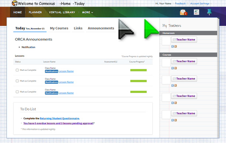This screenshot has height=143, width=226.
Task: Click blue info icon under Homeroom teacher
Action: pos(172,46)
